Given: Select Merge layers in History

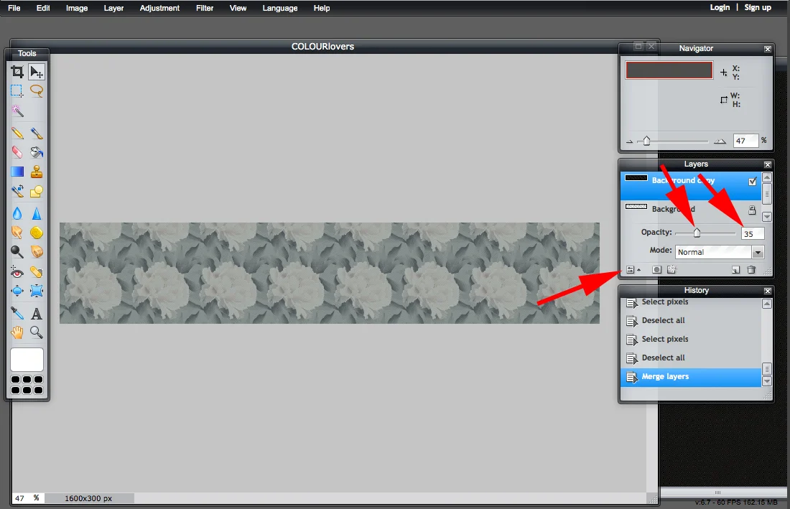Looking at the screenshot, I should (691, 377).
